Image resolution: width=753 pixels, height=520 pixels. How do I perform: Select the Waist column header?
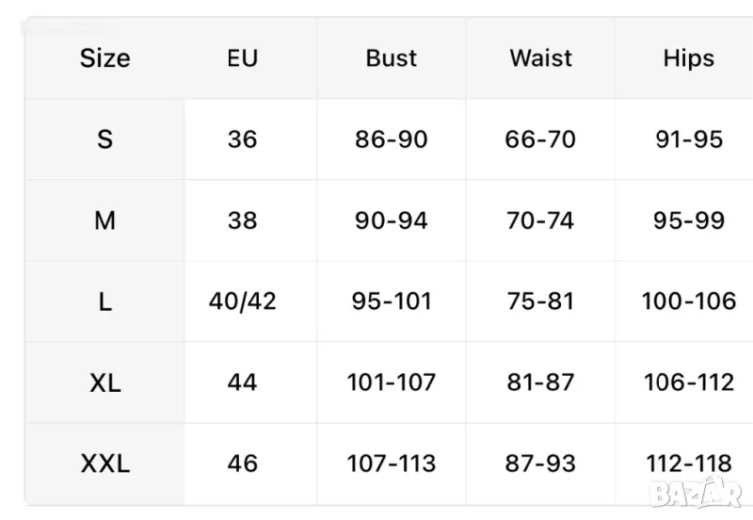(540, 58)
